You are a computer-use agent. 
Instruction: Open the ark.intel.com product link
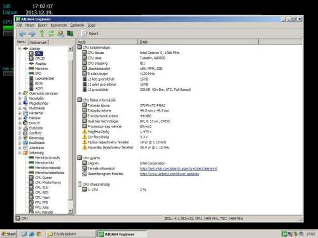[178, 169]
